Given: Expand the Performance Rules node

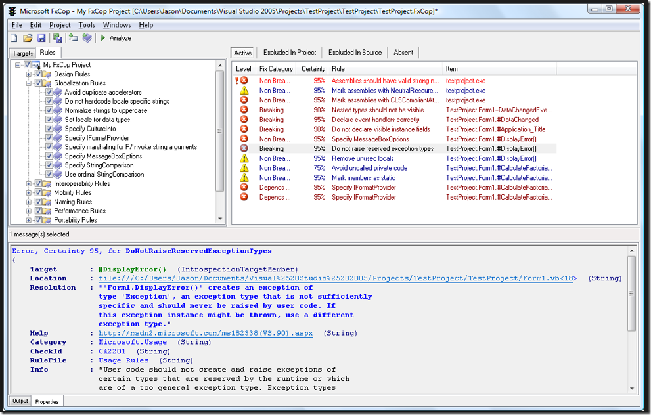Looking at the screenshot, I should [x=29, y=211].
